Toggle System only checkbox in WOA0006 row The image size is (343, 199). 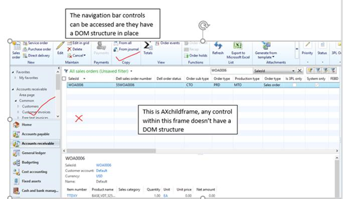tap(317, 85)
